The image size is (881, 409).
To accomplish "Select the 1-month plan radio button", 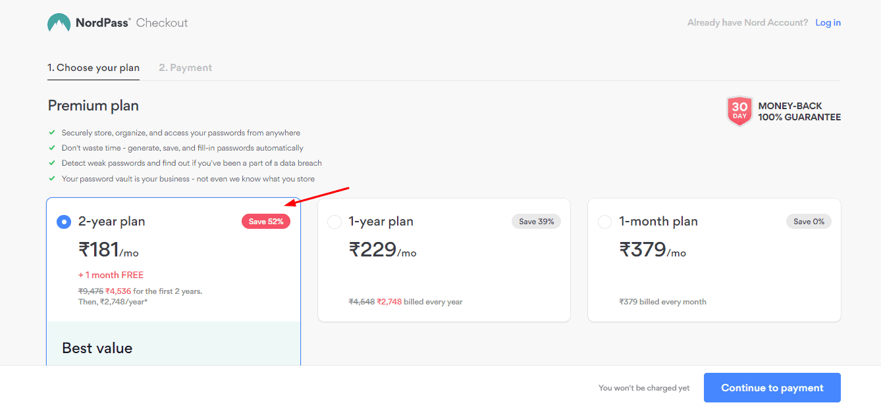I will pos(604,222).
